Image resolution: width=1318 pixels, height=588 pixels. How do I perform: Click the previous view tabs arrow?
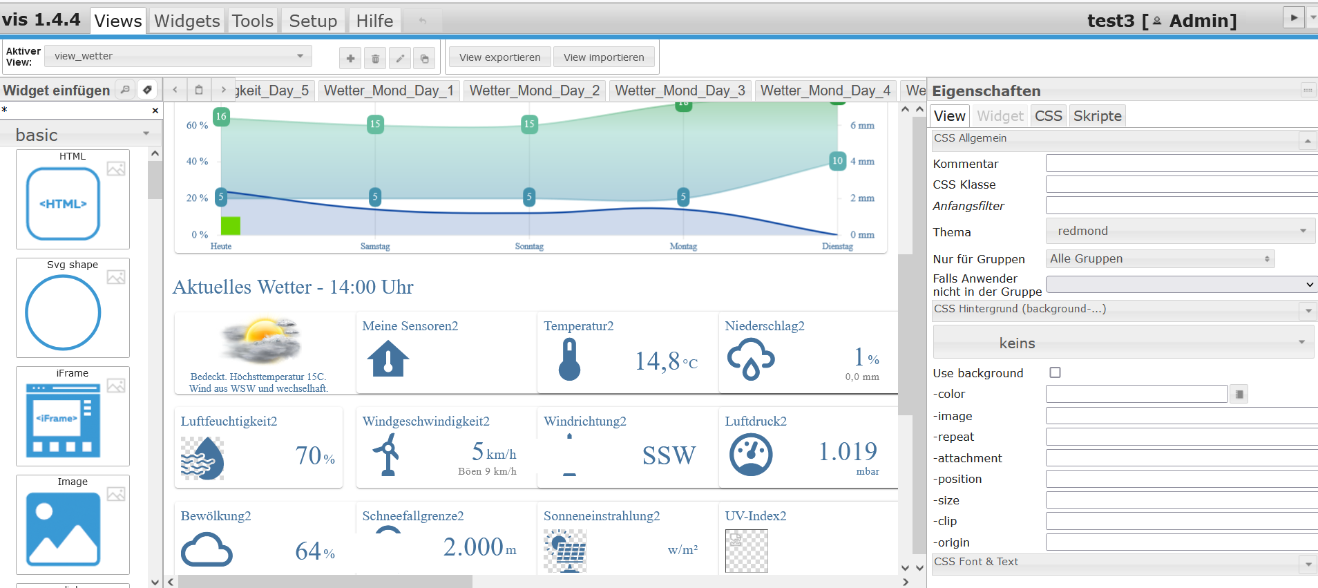[175, 90]
